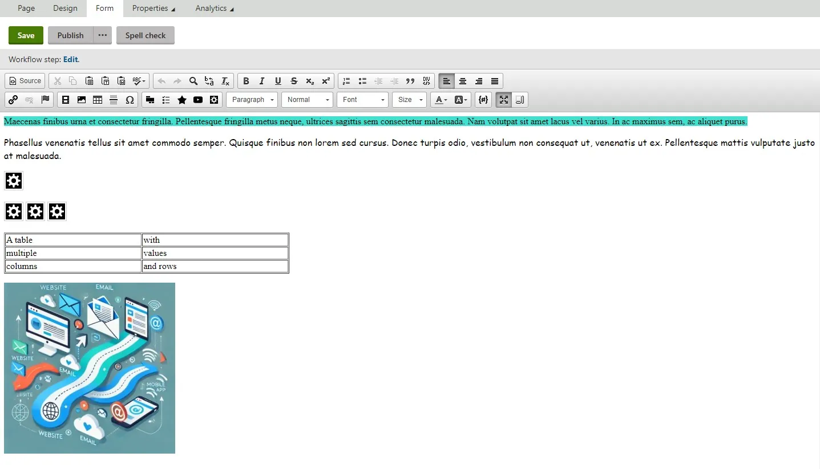Open the background color picker
820x469 pixels.
[x=461, y=100]
